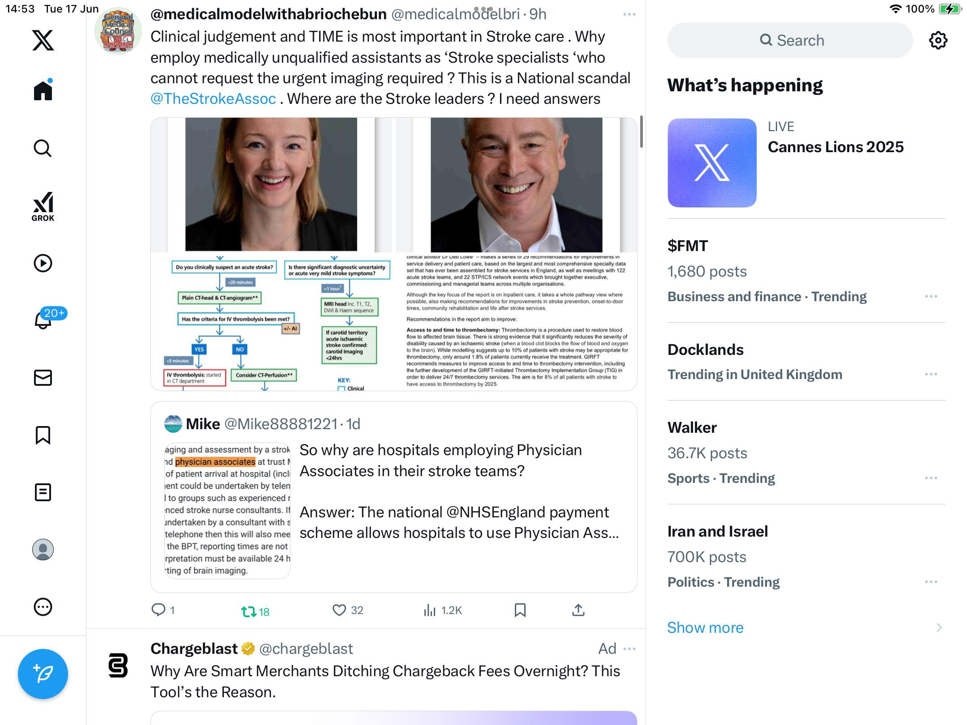Viewport: 967px width, 725px height.
Task: Select the Iran and Israel trend
Action: [806, 556]
